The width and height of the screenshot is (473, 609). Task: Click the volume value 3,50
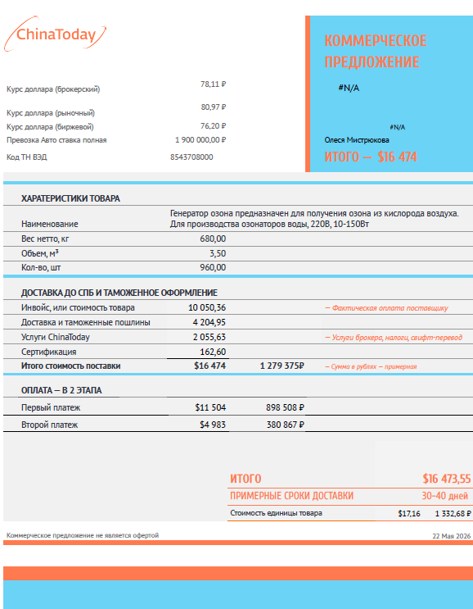218,253
